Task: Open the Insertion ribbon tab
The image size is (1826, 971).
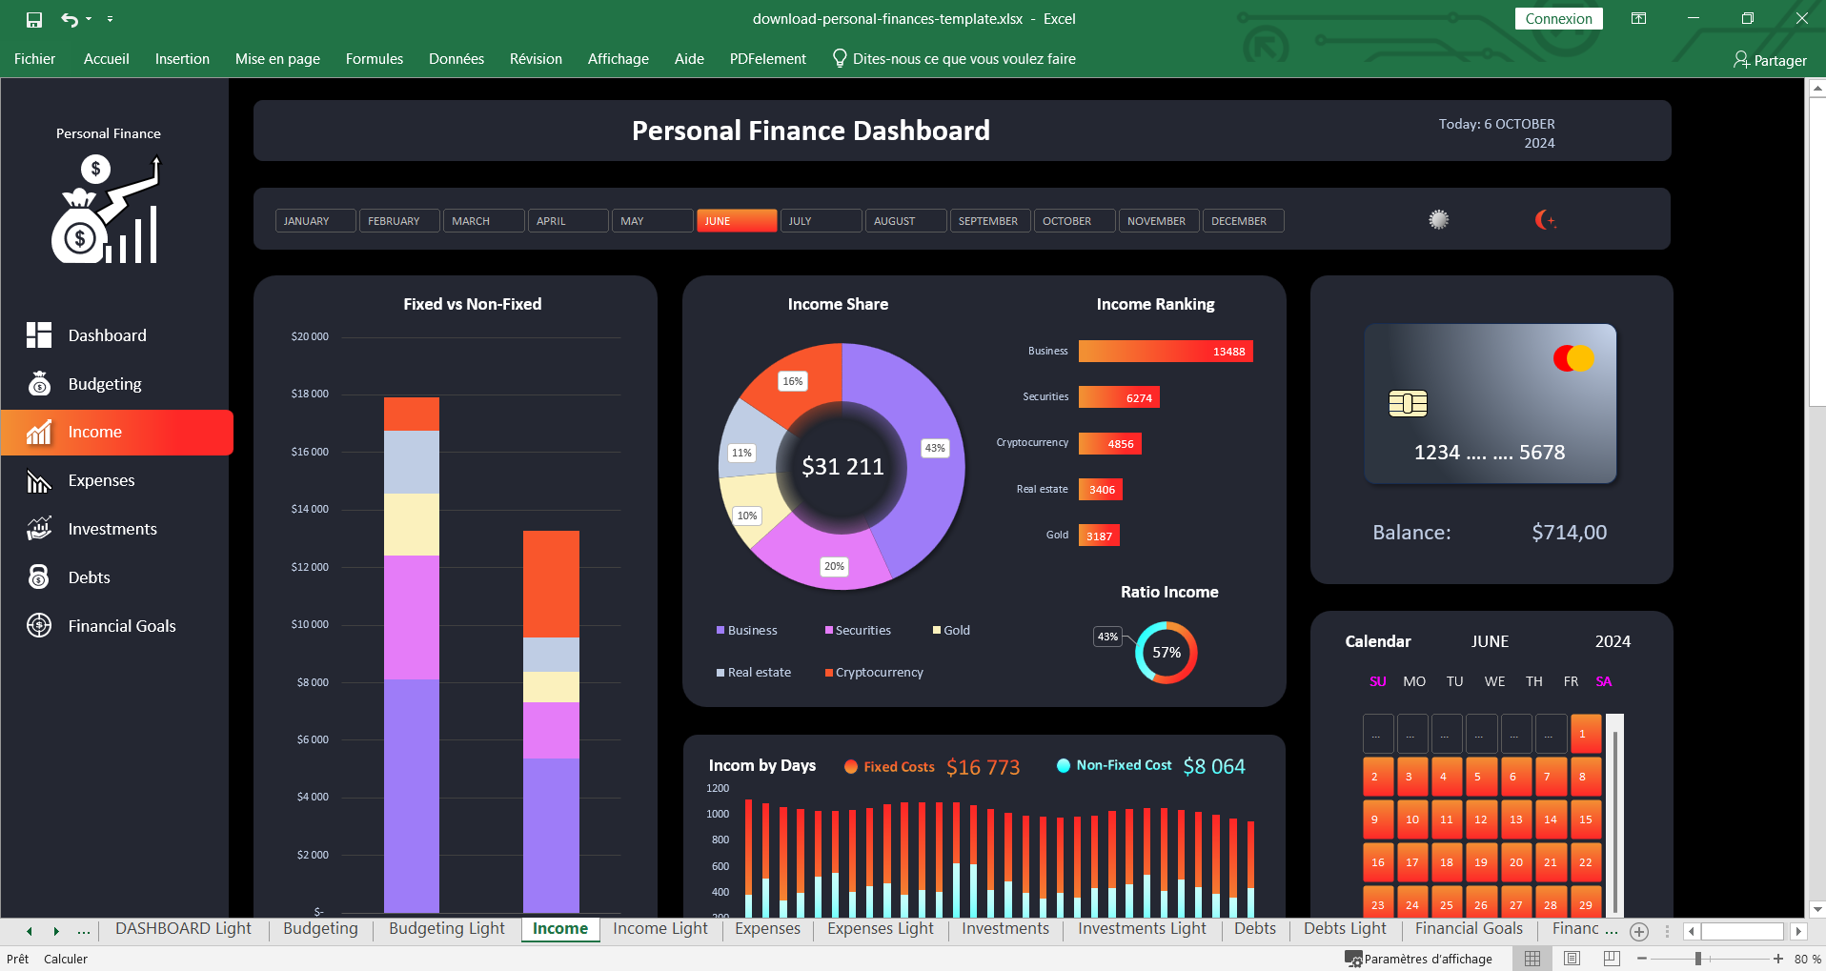Action: tap(182, 59)
